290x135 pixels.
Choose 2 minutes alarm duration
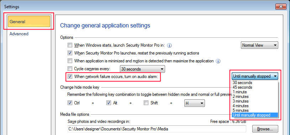coord(255,97)
